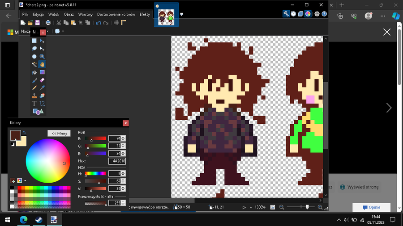403x226 pixels.
Task: Select the Shapes tool
Action: tap(38, 112)
